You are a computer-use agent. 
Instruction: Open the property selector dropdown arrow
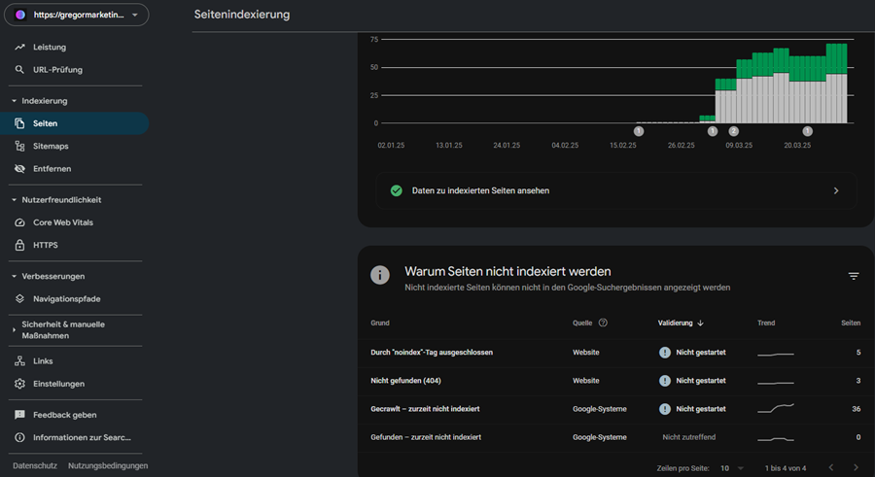coord(135,16)
